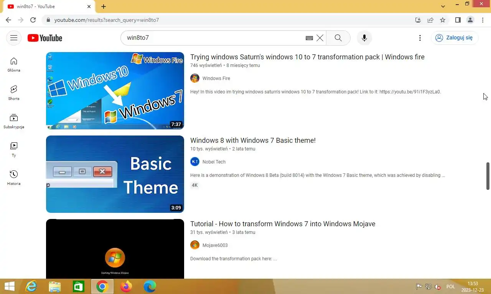Image resolution: width=491 pixels, height=294 pixels.
Task: Open the Nobel Tech channel name
Action: [214, 162]
